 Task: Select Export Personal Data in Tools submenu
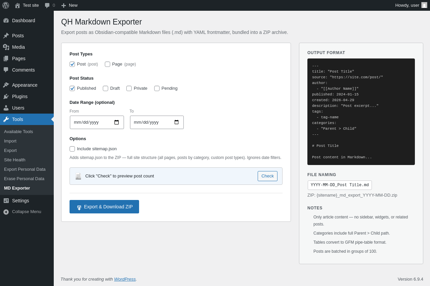click(25, 169)
